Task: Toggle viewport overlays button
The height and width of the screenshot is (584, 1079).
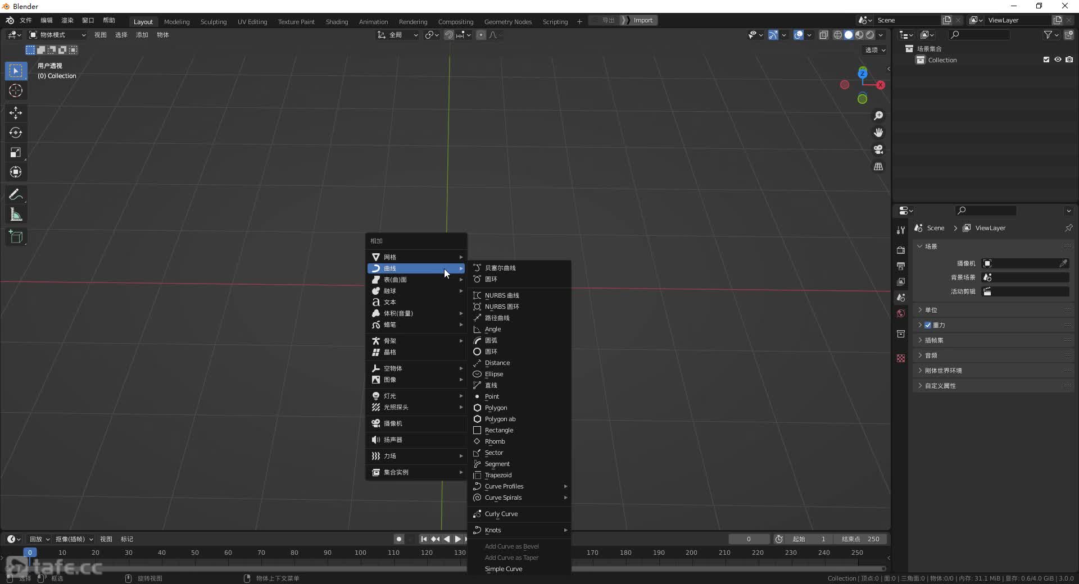Action: [x=799, y=35]
